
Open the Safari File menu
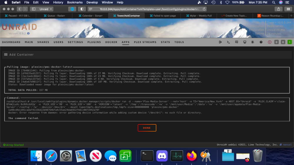[x=27, y=2]
